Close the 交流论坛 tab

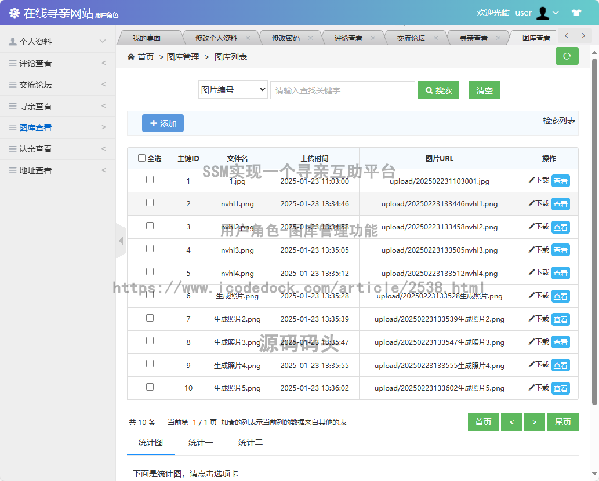436,38
